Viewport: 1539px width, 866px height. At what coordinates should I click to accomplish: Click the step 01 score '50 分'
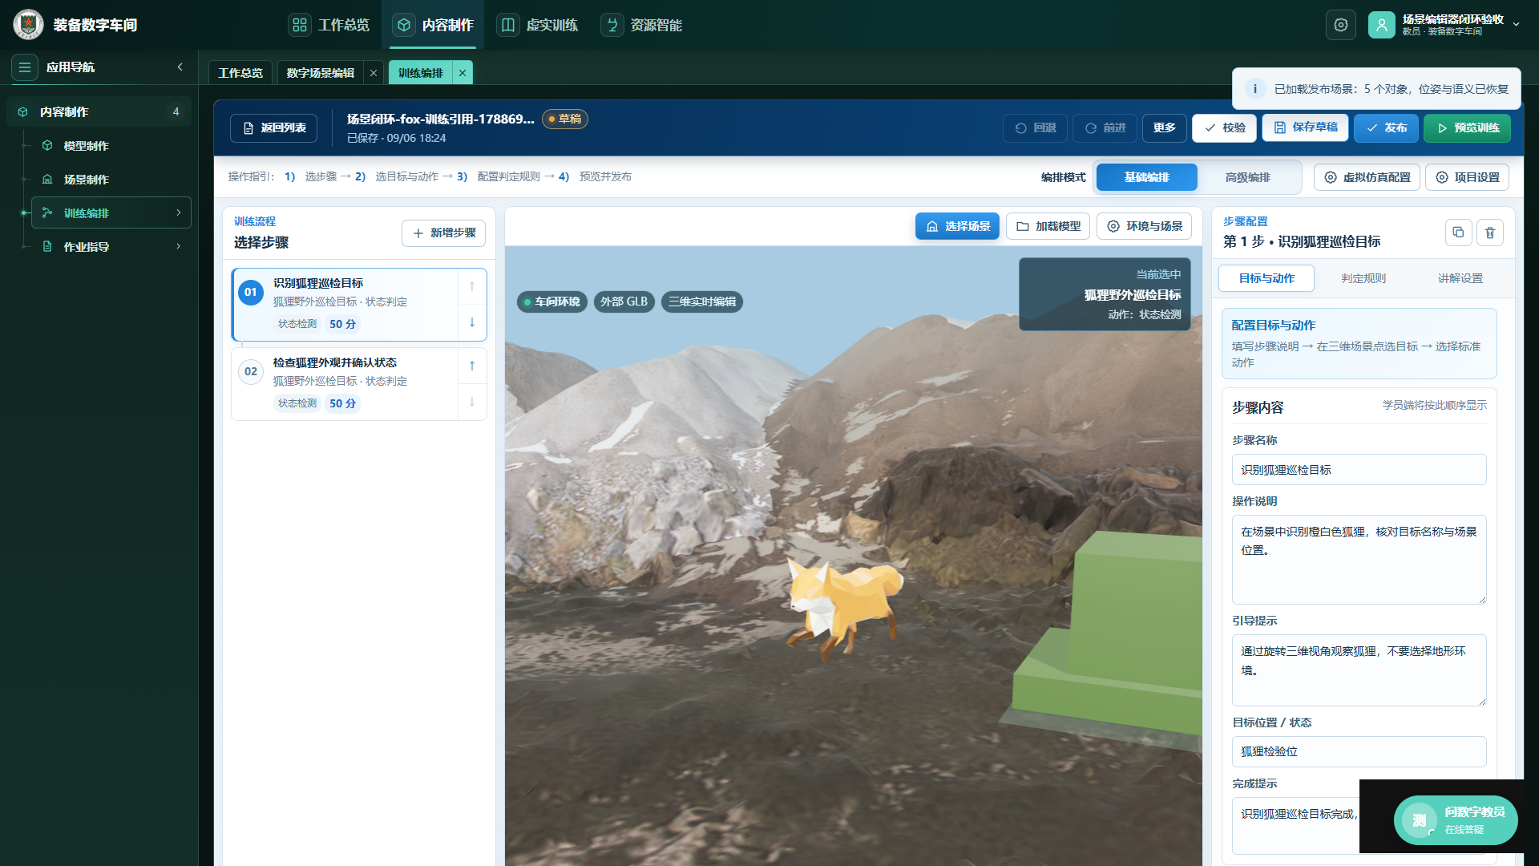pyautogui.click(x=342, y=324)
